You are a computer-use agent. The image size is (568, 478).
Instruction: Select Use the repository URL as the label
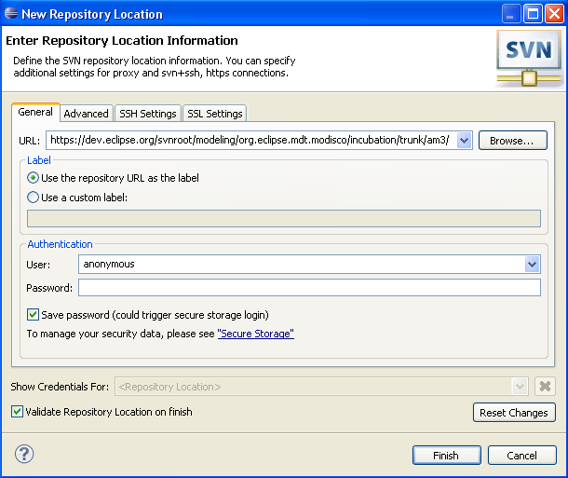(113, 178)
